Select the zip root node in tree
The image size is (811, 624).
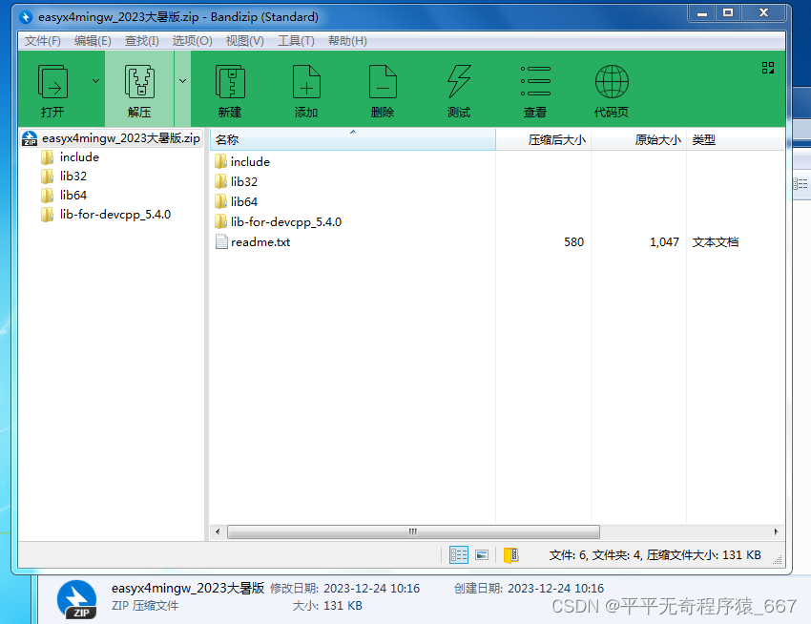point(112,138)
